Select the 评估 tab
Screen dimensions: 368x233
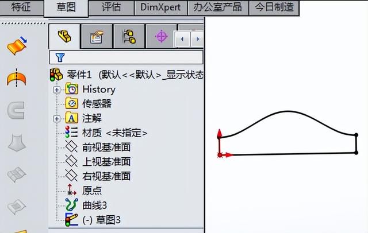click(x=111, y=7)
